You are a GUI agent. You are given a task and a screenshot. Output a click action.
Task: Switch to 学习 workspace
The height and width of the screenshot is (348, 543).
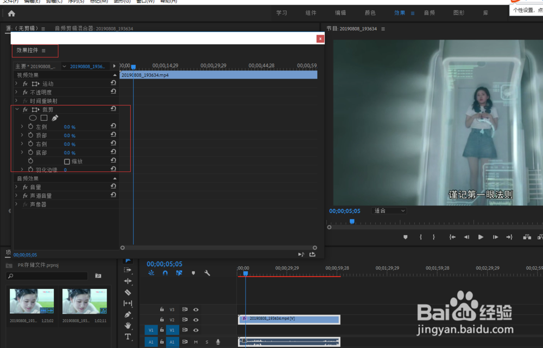[281, 13]
